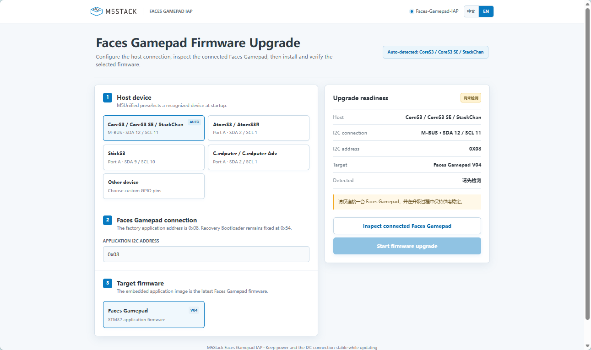Select Faces Gamepad target firmware card
The image size is (591, 350).
[154, 315]
